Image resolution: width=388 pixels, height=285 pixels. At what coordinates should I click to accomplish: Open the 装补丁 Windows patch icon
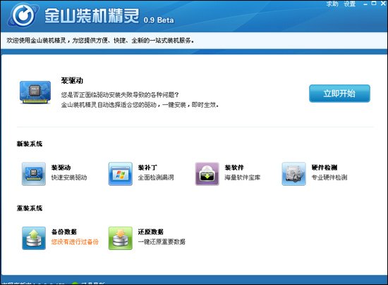click(x=121, y=174)
